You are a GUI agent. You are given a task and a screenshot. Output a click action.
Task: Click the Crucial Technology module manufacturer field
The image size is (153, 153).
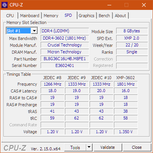click(x=65, y=45)
